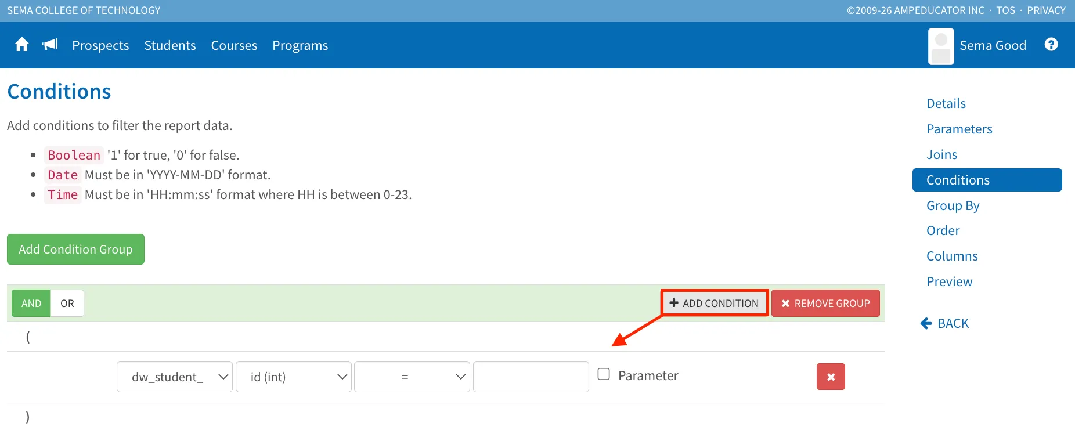Click the Add Condition button
Viewport: 1075px width, 448px height.
coord(715,303)
